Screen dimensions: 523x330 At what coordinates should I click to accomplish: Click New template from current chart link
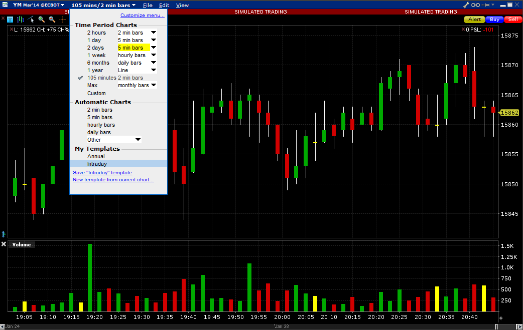click(113, 180)
